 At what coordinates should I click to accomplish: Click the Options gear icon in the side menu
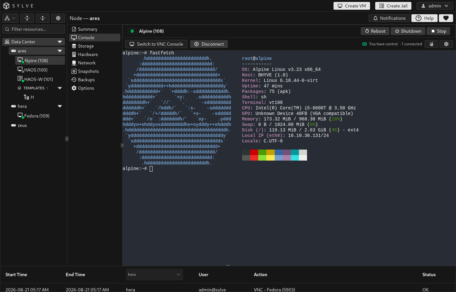tap(74, 88)
